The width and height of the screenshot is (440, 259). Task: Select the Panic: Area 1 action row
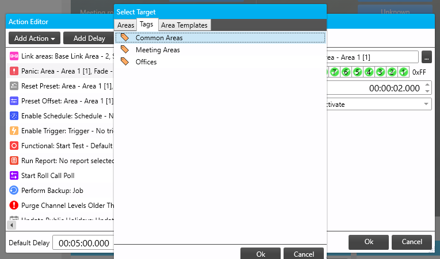pos(60,71)
